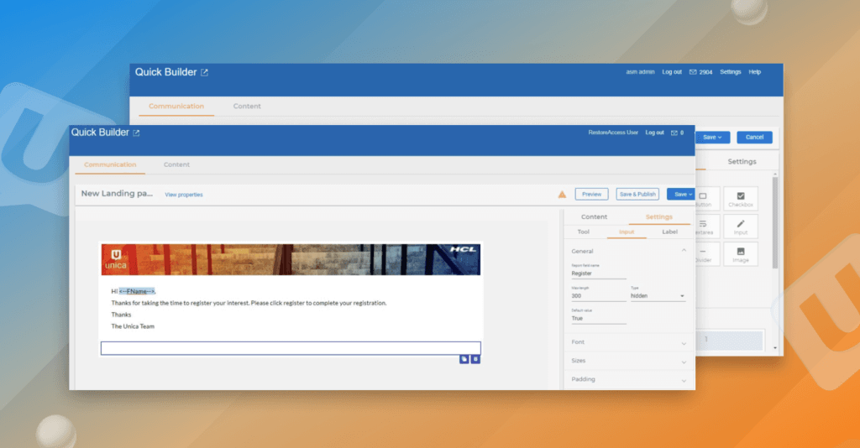The width and height of the screenshot is (860, 448).
Task: Select the Checkbox element tile
Action: click(740, 199)
